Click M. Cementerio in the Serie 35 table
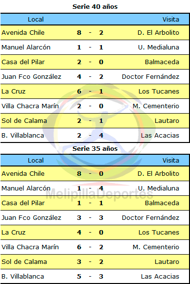Screen dimensions: 190x284 tap(156, 247)
